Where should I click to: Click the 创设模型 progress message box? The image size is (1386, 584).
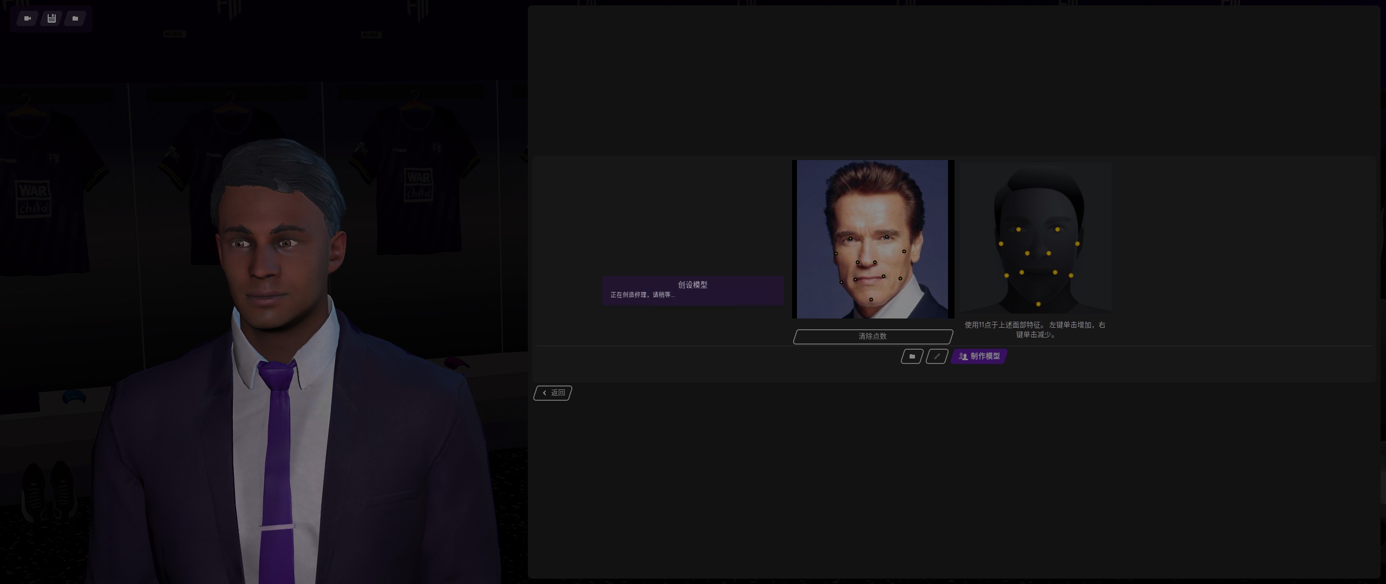692,290
